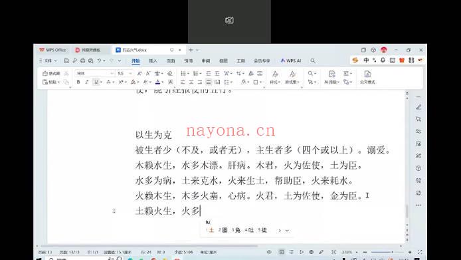This screenshot has height=260, width=461.
Task: Click the microphone icon in IME toolbar
Action: pos(383,60)
